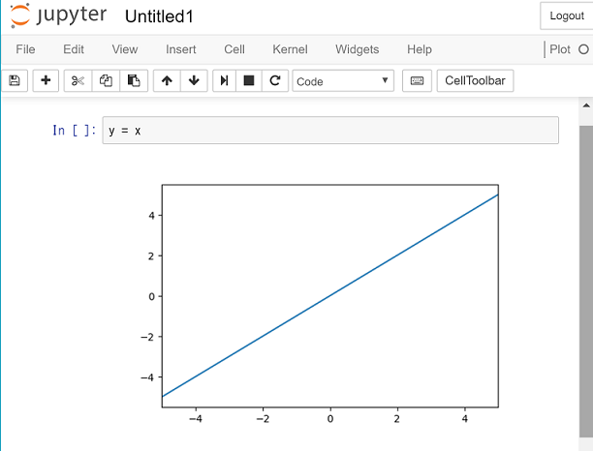Image resolution: width=593 pixels, height=451 pixels.
Task: Click into the code cell containing y = x
Action: click(330, 131)
